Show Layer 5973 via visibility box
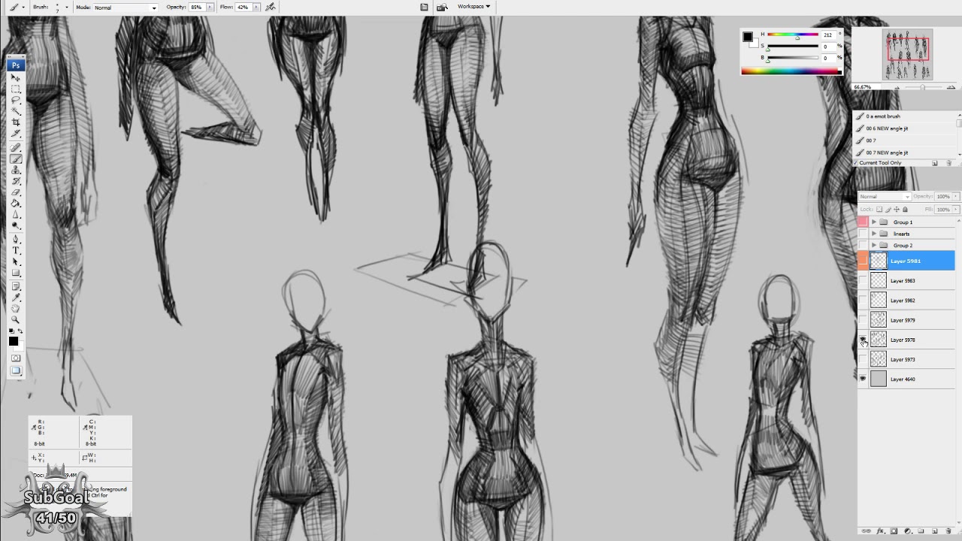962x541 pixels. (863, 359)
